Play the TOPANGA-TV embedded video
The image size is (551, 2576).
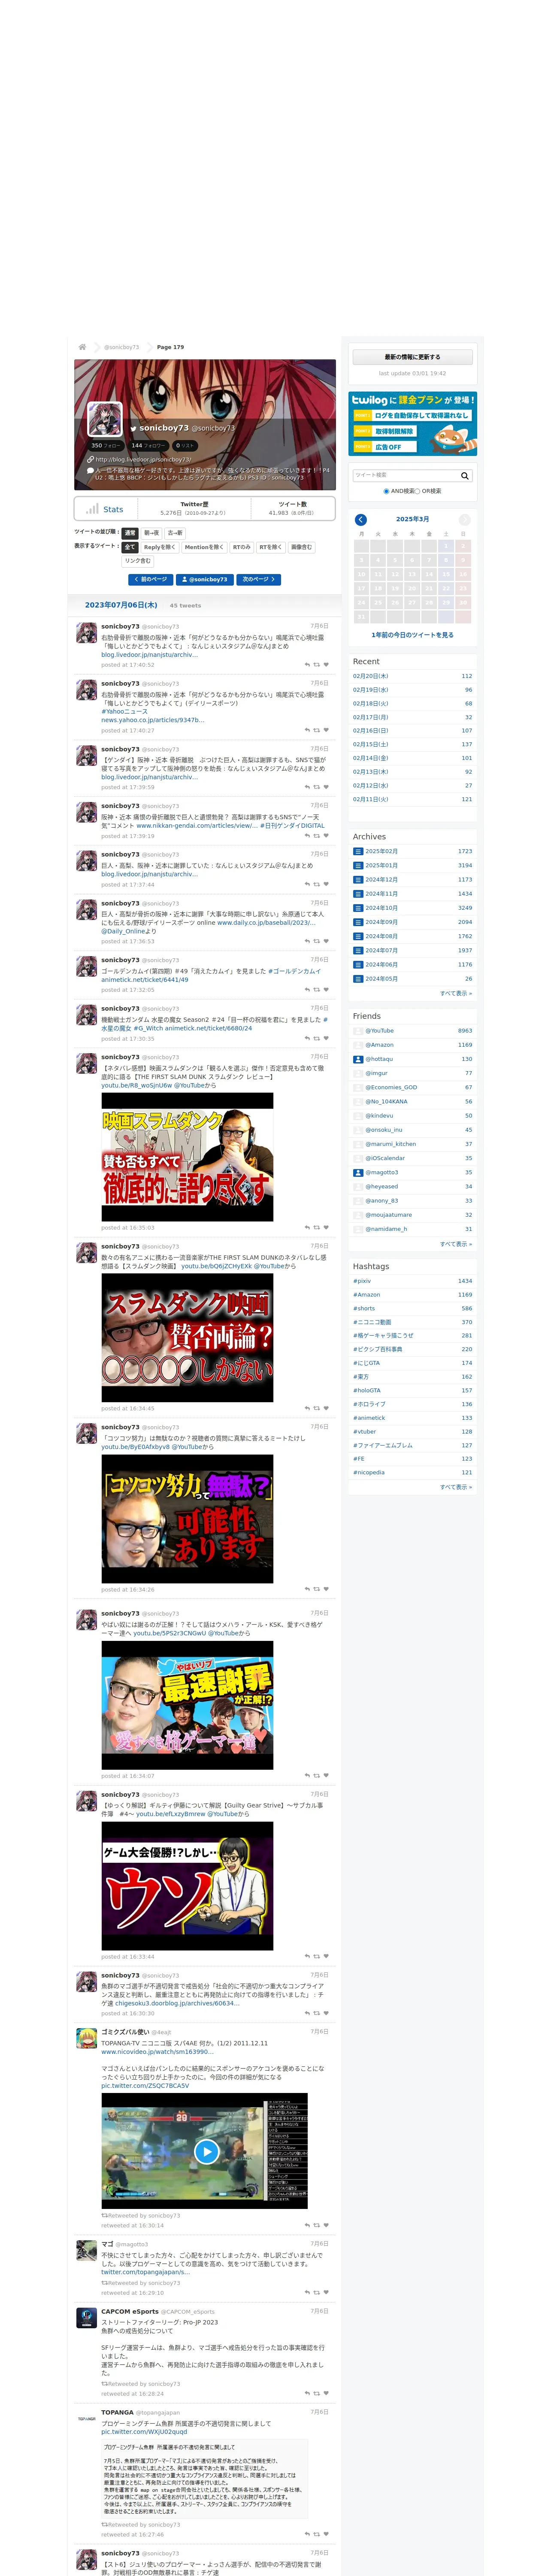206,2151
